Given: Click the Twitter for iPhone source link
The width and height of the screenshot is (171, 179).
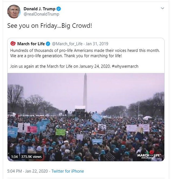Looking at the screenshot, I should coord(68,171).
